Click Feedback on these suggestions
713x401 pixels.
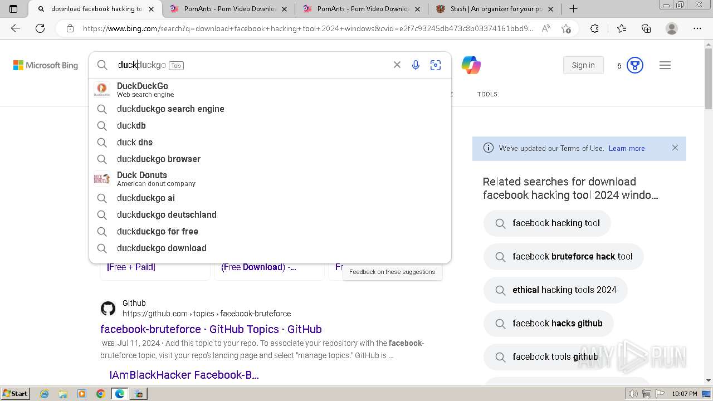pyautogui.click(x=392, y=272)
